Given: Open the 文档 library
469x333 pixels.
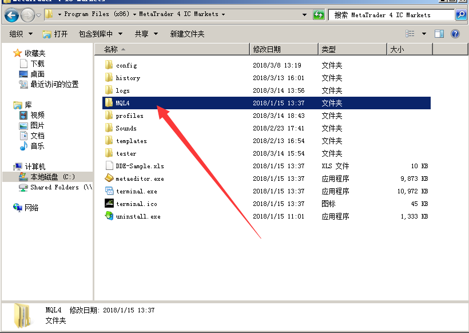Looking at the screenshot, I should click(x=37, y=136).
